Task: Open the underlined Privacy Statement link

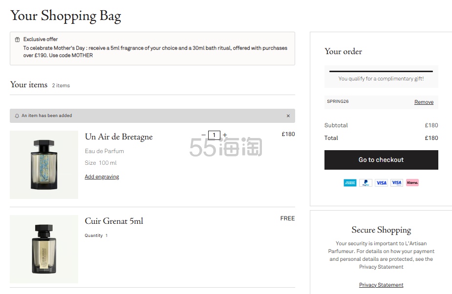Action: click(x=381, y=285)
